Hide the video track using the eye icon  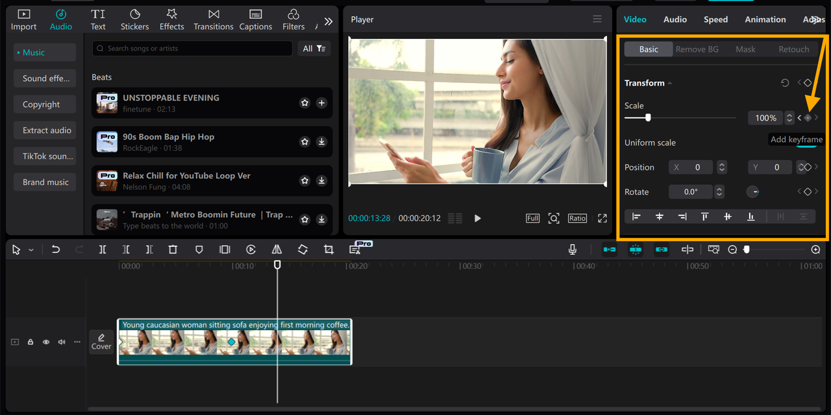click(x=45, y=342)
